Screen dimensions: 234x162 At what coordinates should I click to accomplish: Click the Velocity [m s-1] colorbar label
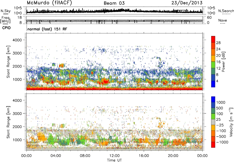(x=231, y=122)
